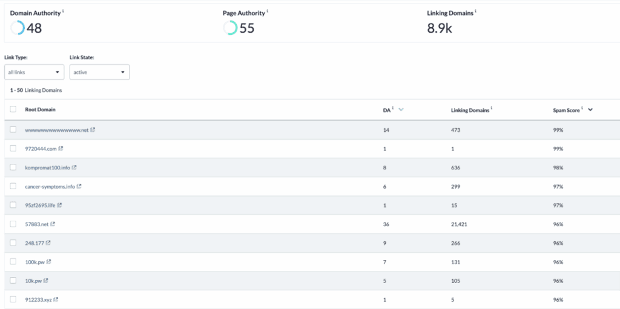Image resolution: width=620 pixels, height=309 pixels.
Task: Show Page Authority info tooltip icon
Action: (x=267, y=11)
